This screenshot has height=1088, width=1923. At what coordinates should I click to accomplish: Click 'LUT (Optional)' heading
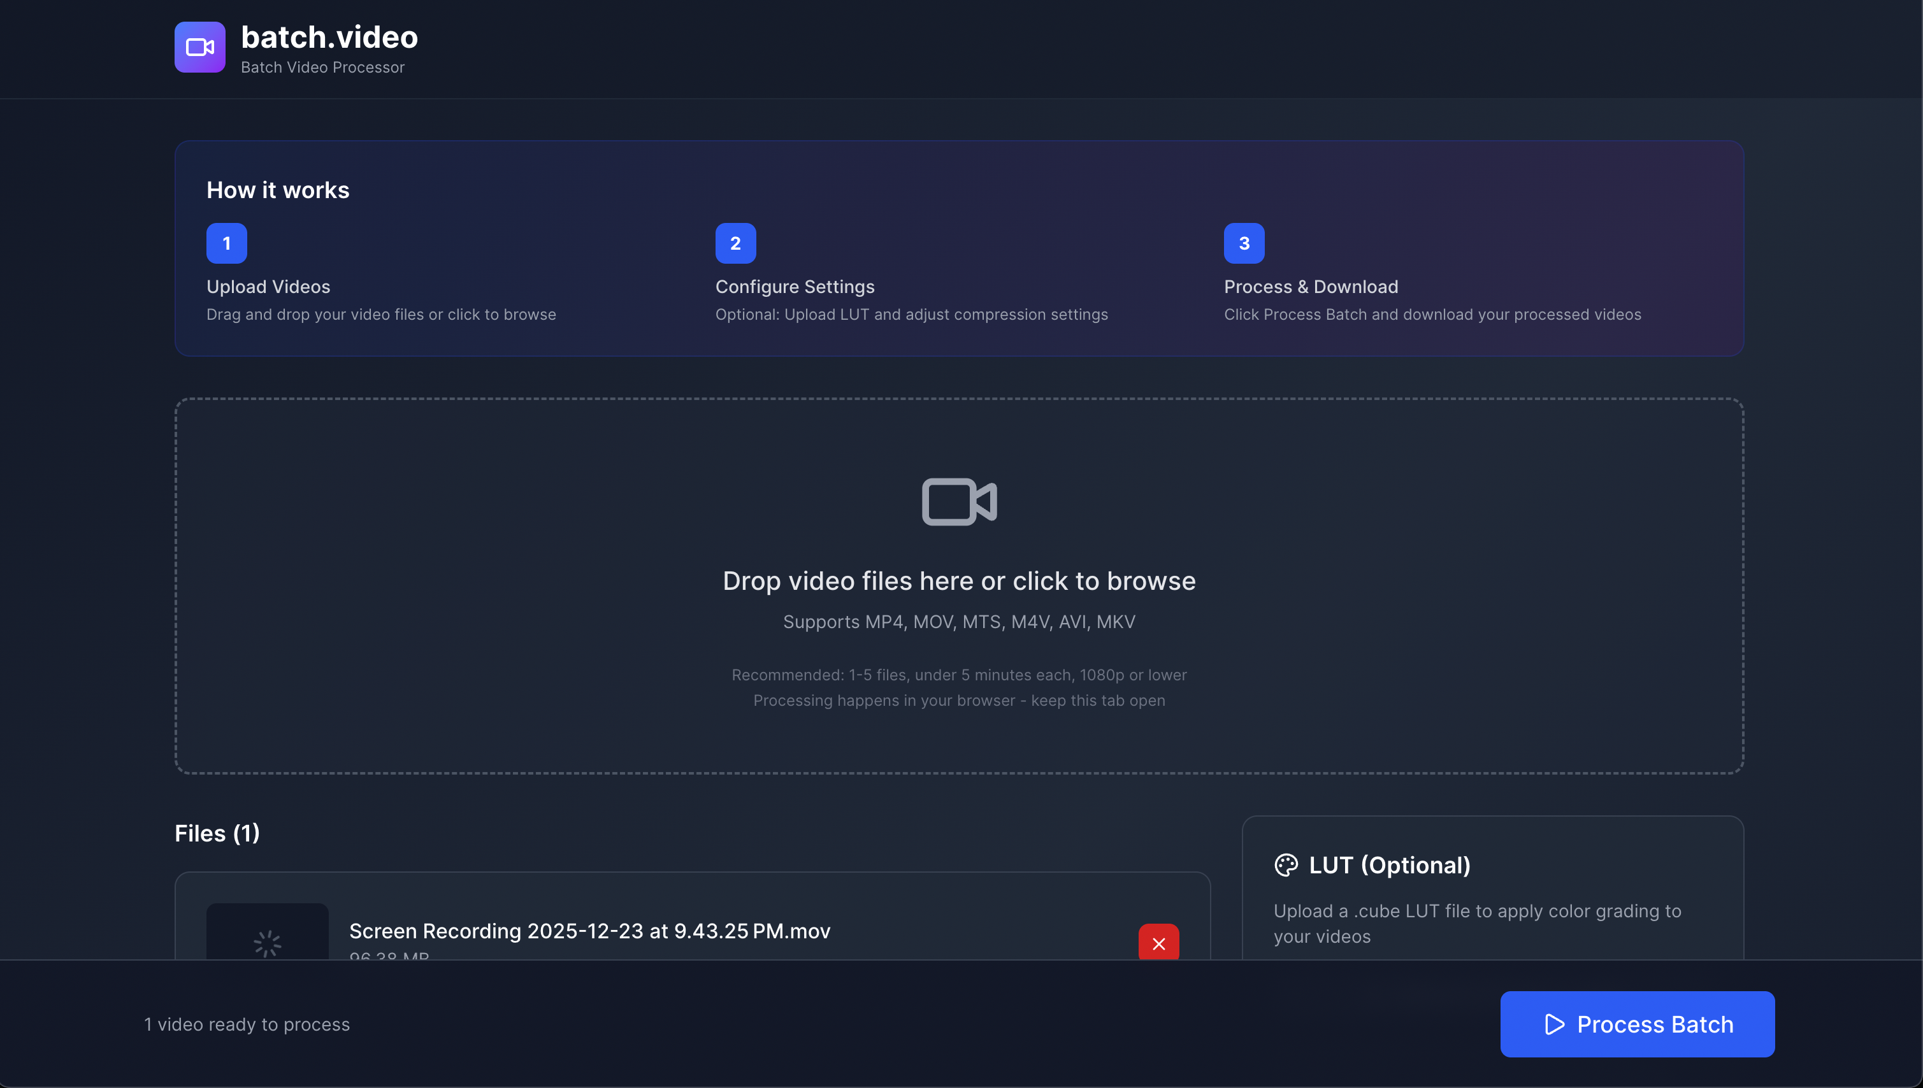(1390, 865)
